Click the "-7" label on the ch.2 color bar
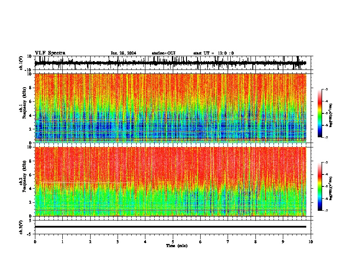This screenshot has width=350, height=271. point(326,210)
